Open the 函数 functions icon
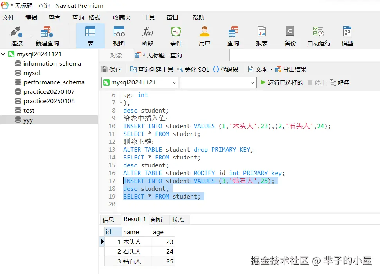 (x=148, y=36)
